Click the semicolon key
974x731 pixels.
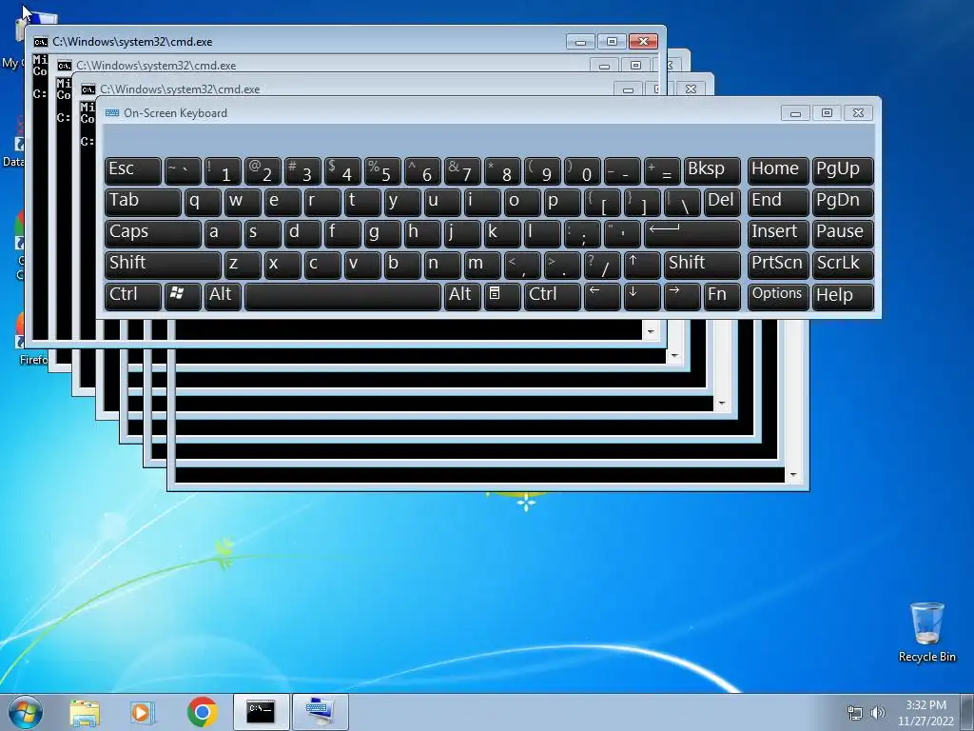(582, 233)
